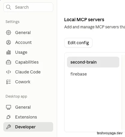Click the Extensions plug icon

point(8,117)
